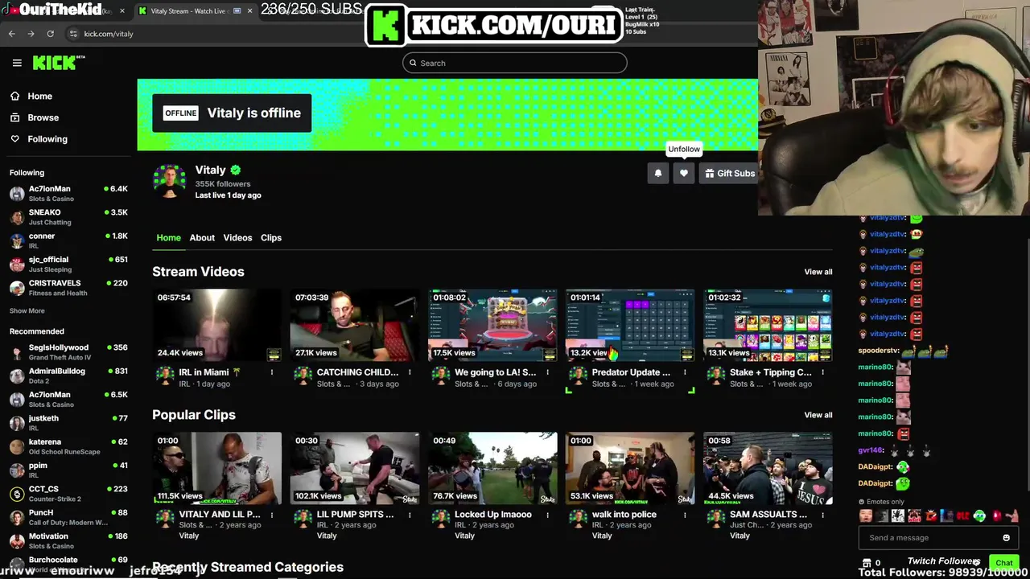The width and height of the screenshot is (1030, 579).
Task: Click the green Chat send button
Action: tap(1004, 563)
